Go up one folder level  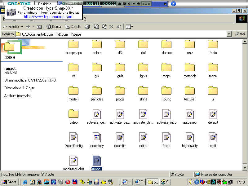click(x=39, y=27)
